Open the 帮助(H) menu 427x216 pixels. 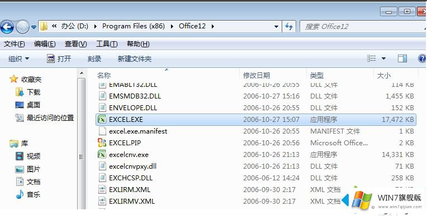pos(138,44)
